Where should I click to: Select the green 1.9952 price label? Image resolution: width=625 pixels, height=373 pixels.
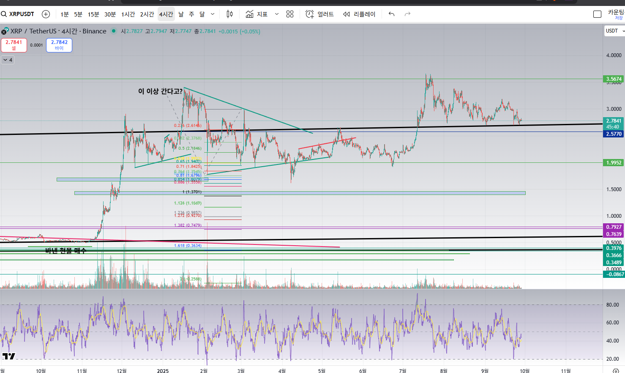[x=614, y=162]
